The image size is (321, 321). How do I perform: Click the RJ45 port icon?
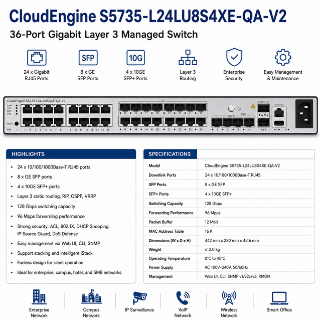click(37, 58)
